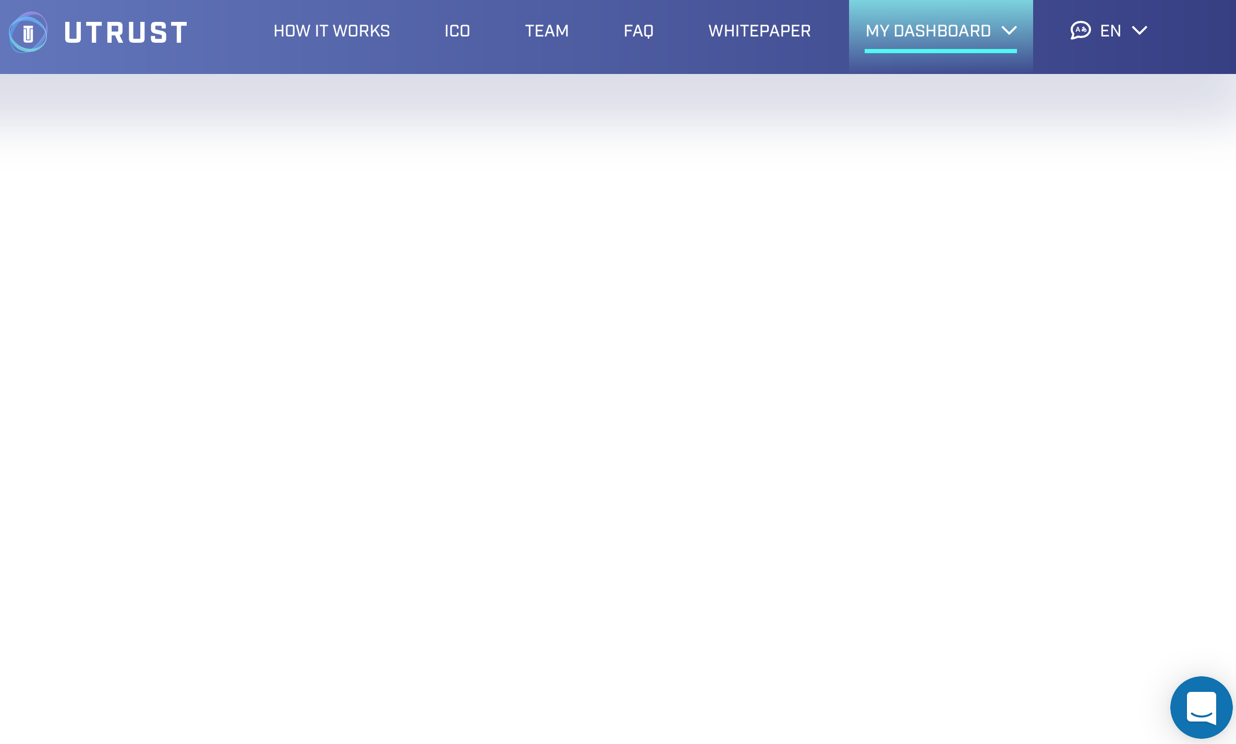Click the EN language label
Viewport: 1236px width, 744px height.
tap(1110, 31)
